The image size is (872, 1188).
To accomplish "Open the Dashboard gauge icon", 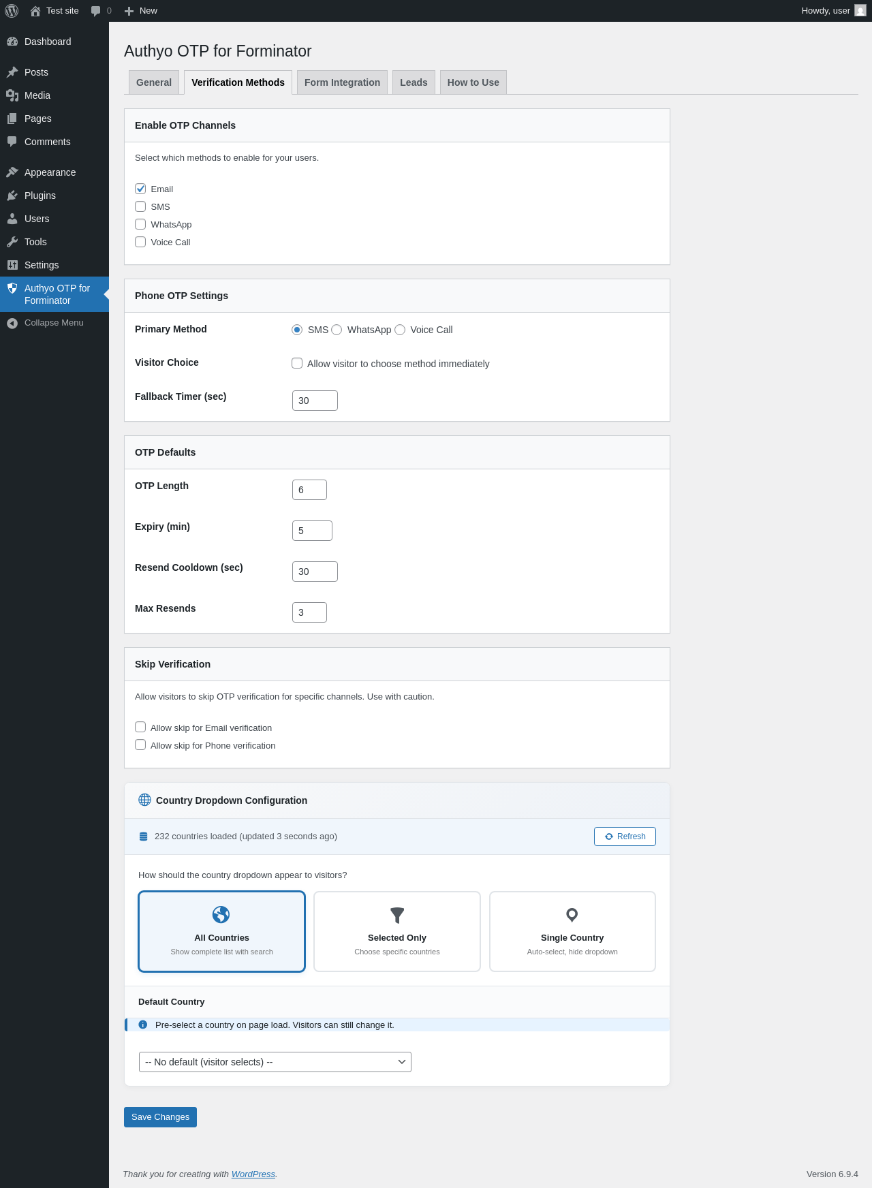I will (12, 42).
